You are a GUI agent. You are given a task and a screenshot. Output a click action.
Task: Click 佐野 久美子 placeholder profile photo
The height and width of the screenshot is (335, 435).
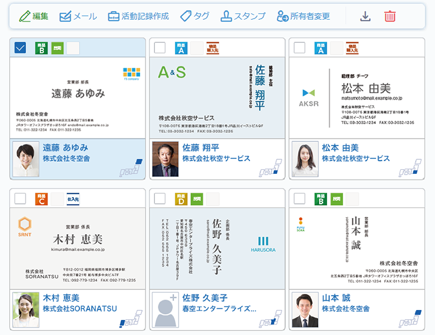[165, 309]
